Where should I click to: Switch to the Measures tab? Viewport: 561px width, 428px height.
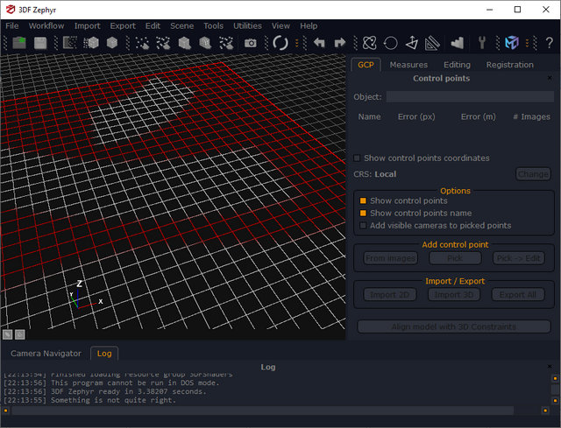click(x=408, y=65)
